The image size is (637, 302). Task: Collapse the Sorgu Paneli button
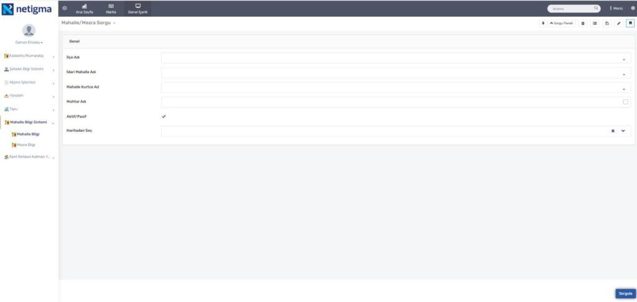(562, 24)
